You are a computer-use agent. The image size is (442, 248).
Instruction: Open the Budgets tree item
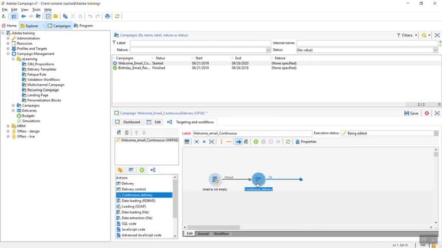point(28,116)
